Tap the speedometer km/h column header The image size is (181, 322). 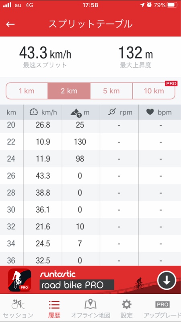click(x=43, y=112)
